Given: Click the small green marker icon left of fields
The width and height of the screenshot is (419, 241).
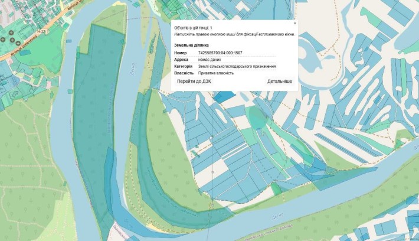Looking at the screenshot, I should pyautogui.click(x=197, y=147).
